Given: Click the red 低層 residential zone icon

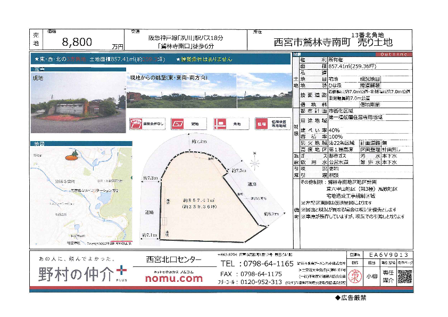Looking at the screenshot, I should (261, 124).
